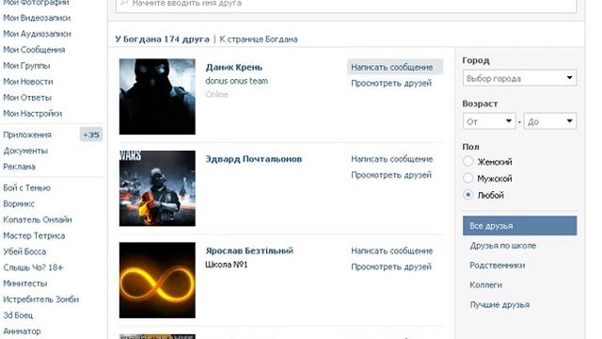Open Мои Аудиозаписи in sidebar
The width and height of the screenshot is (602, 339).
coord(37,34)
